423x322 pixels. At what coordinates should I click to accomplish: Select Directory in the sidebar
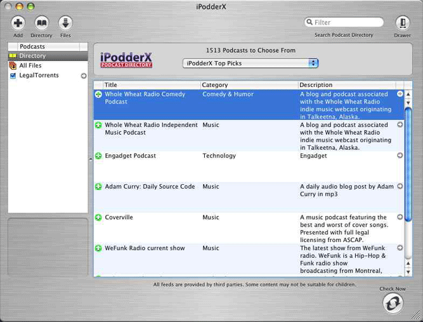coord(48,56)
